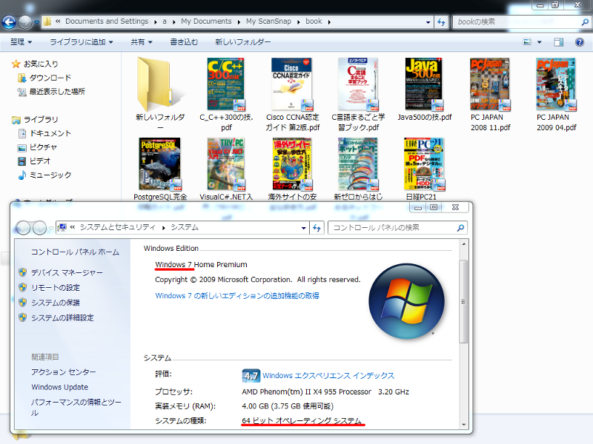Click the Back arrow in the System window
The width and height of the screenshot is (593, 444).
tap(23, 228)
